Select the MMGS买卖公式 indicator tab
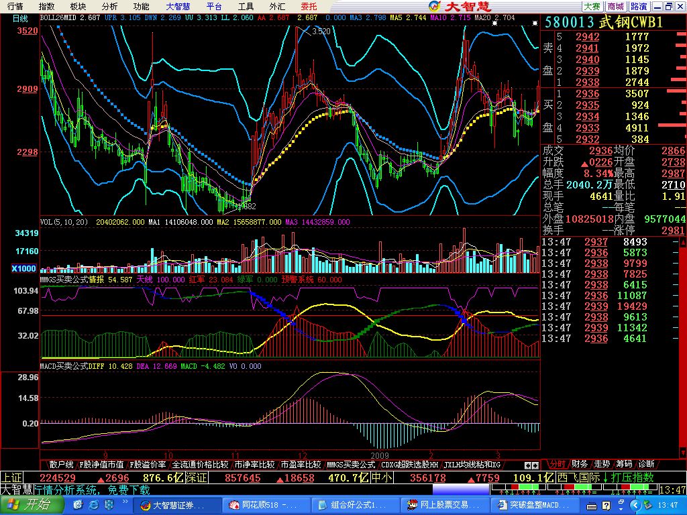687x515 pixels. pos(351,465)
